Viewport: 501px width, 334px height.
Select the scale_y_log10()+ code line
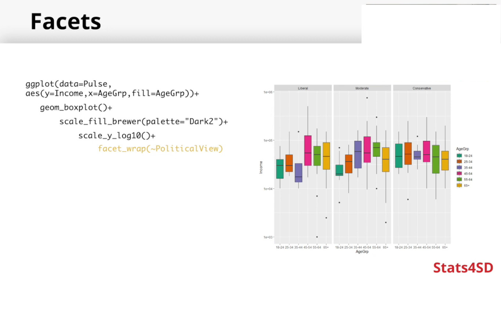pos(117,136)
